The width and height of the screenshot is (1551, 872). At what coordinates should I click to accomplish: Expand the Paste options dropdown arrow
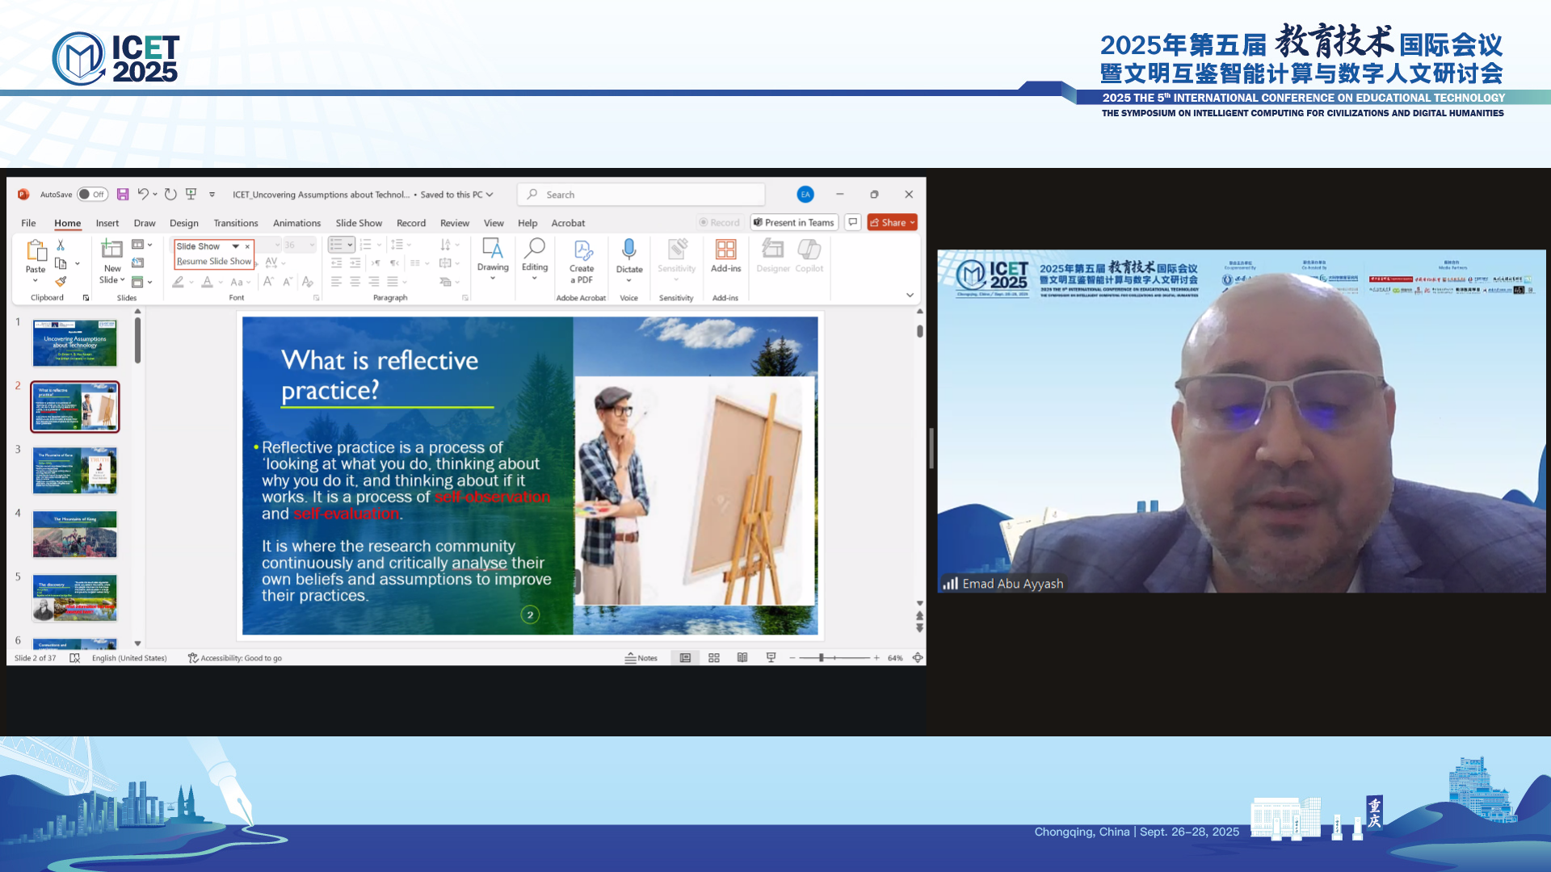point(36,281)
